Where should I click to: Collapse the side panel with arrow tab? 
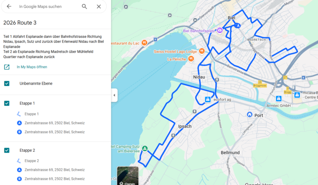(x=114, y=95)
